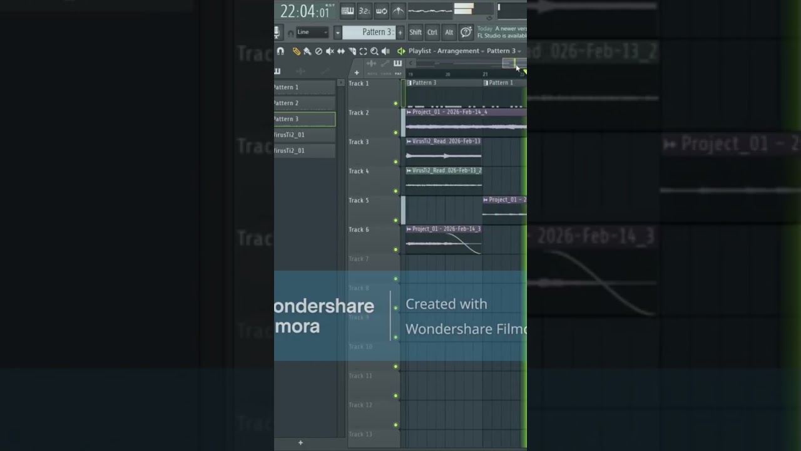Image resolution: width=801 pixels, height=451 pixels.
Task: Show pattern clips in picker piano icon
Action: (277, 71)
